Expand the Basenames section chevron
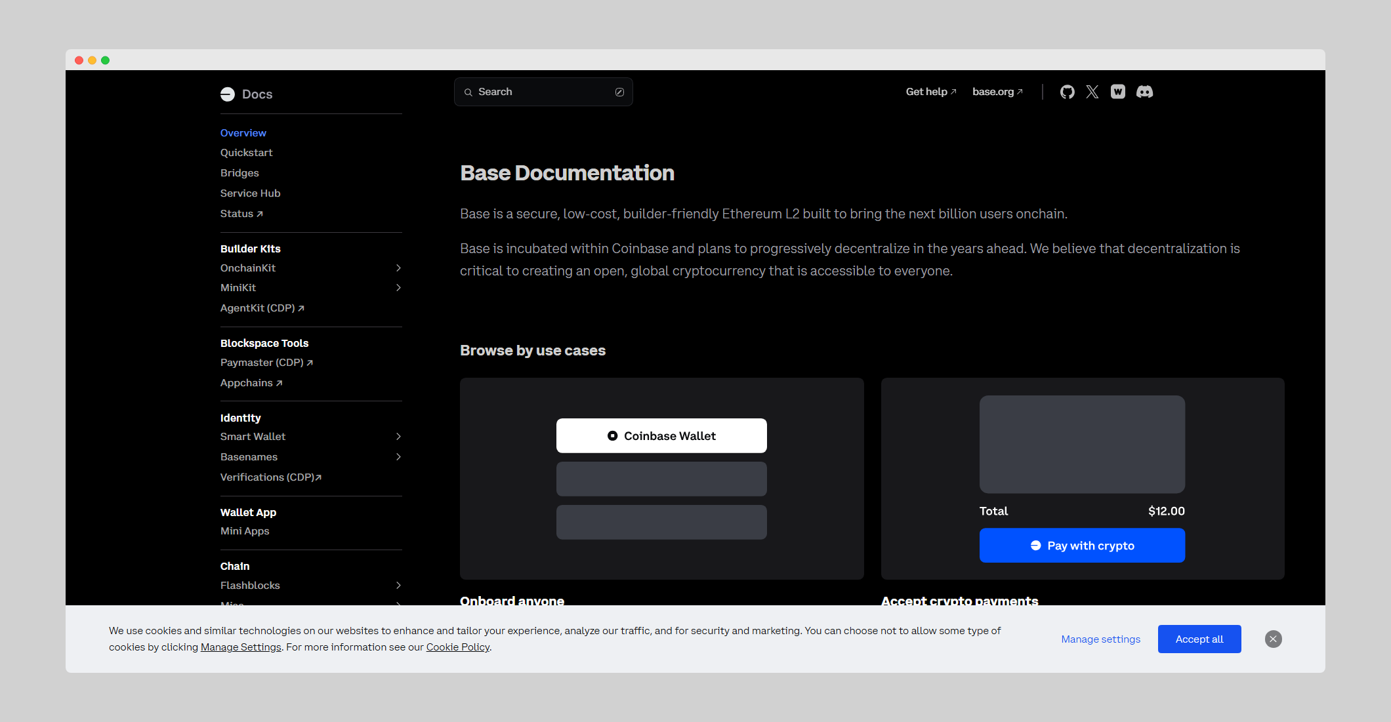Screen dimensions: 1391x722 point(398,457)
